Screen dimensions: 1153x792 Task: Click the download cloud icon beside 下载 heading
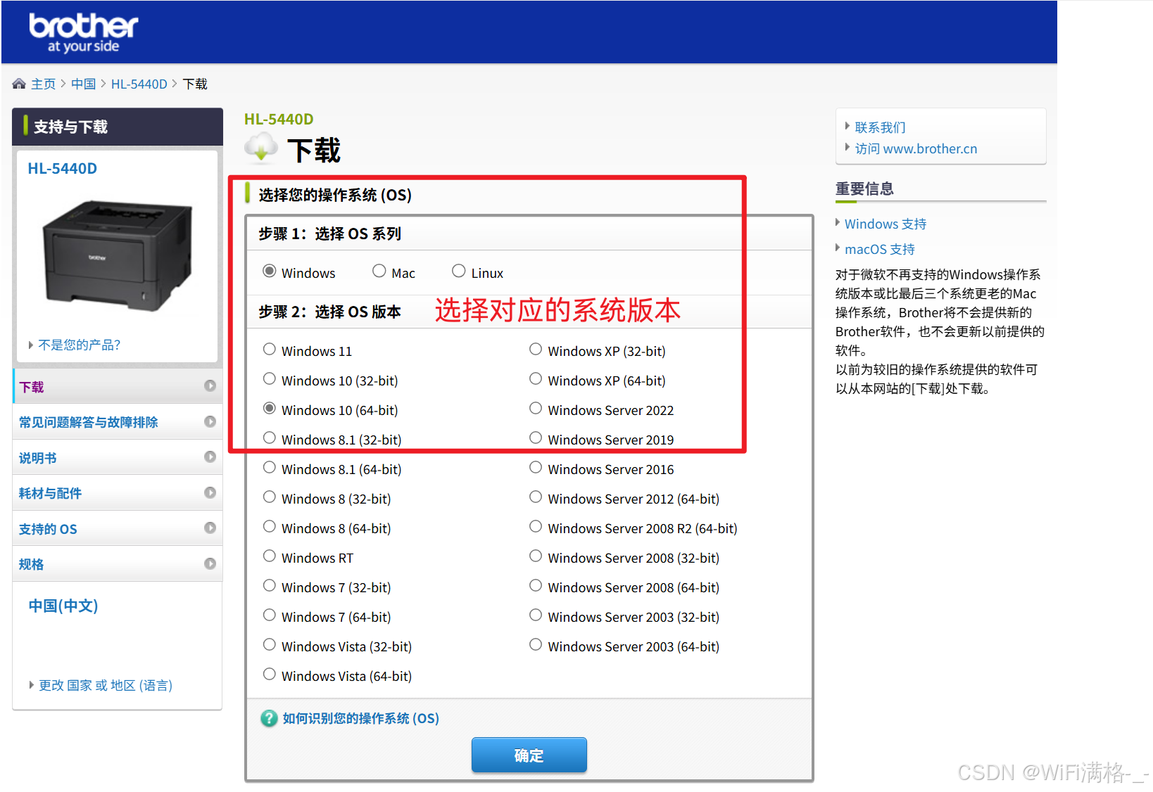point(261,147)
